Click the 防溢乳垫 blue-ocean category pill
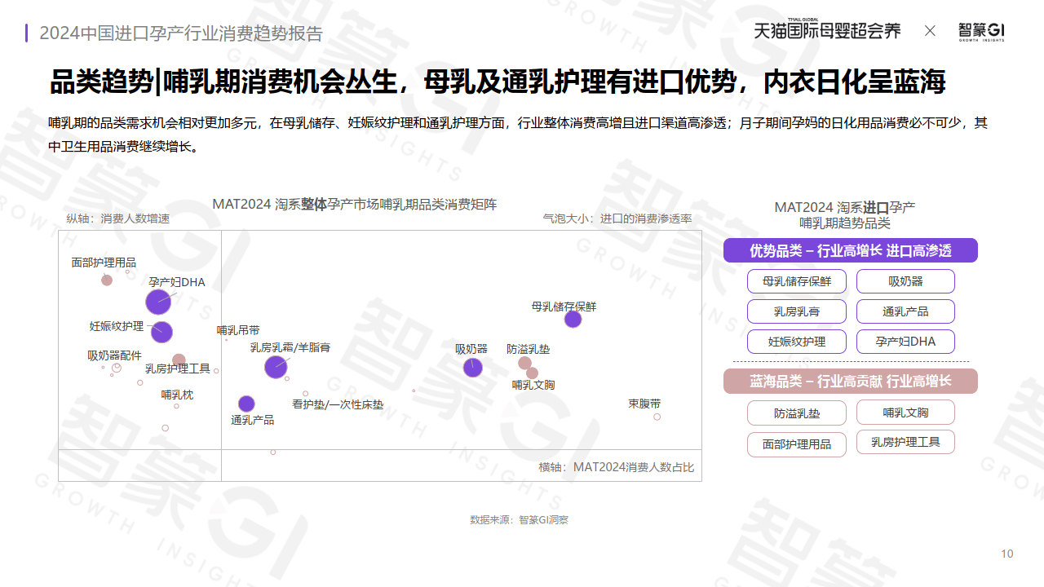 (x=797, y=413)
